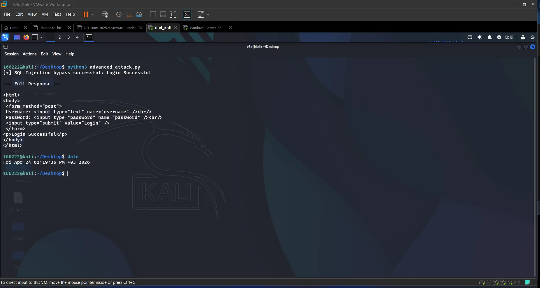Toggle the VMware library sidebar

pos(153,14)
